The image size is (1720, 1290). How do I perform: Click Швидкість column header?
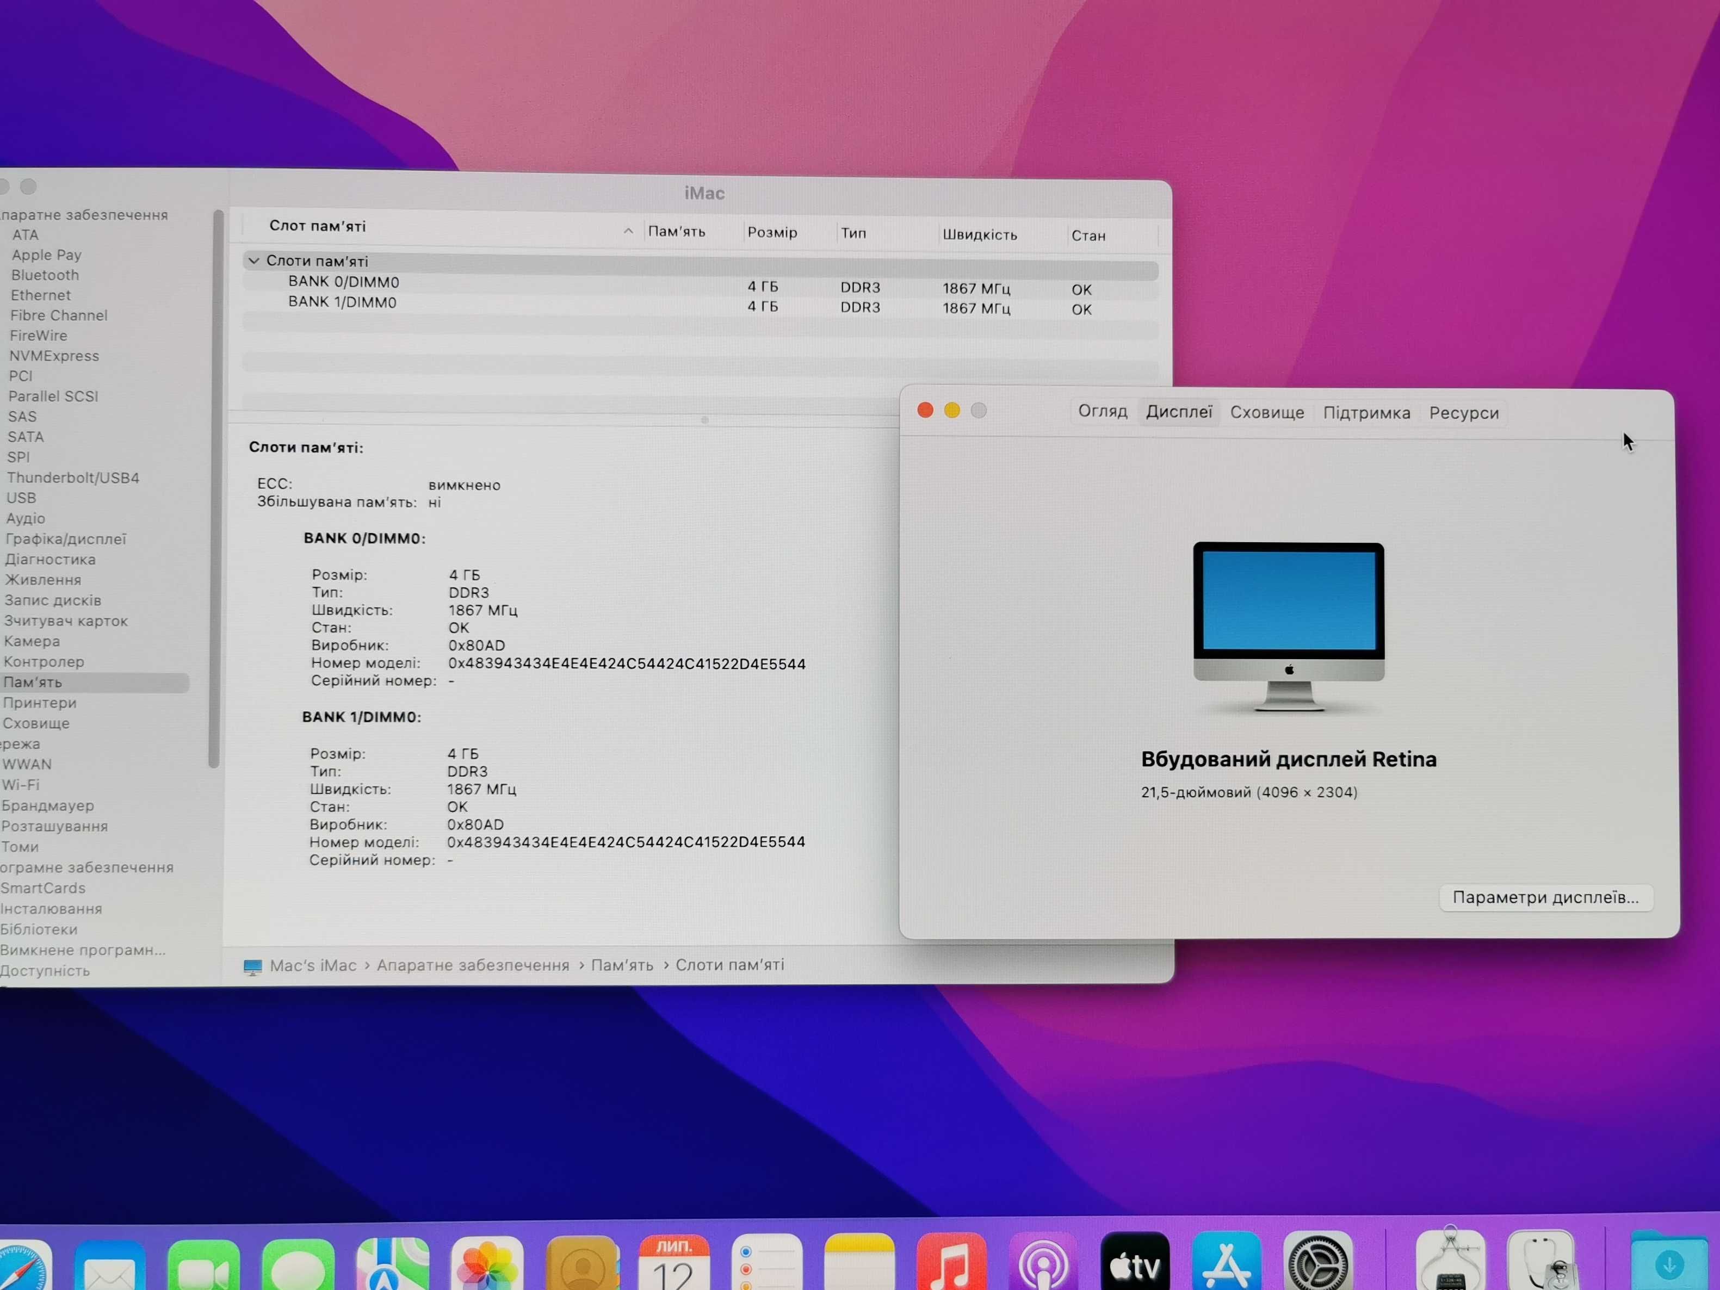(980, 235)
